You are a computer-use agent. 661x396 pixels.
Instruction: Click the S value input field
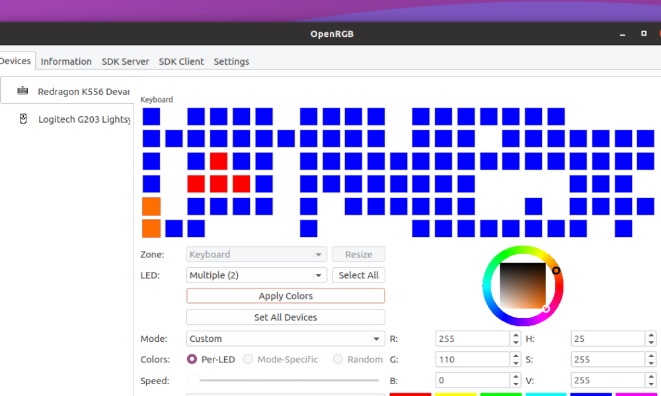pyautogui.click(x=608, y=360)
